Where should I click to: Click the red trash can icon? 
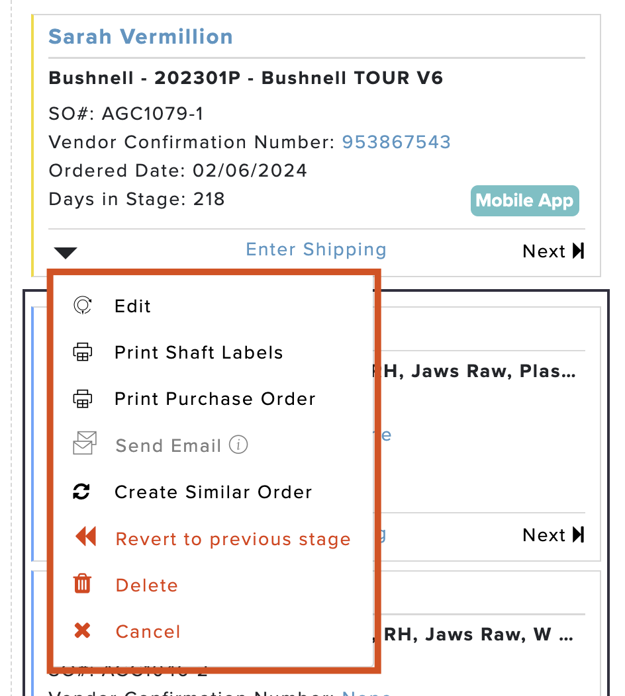click(x=82, y=584)
